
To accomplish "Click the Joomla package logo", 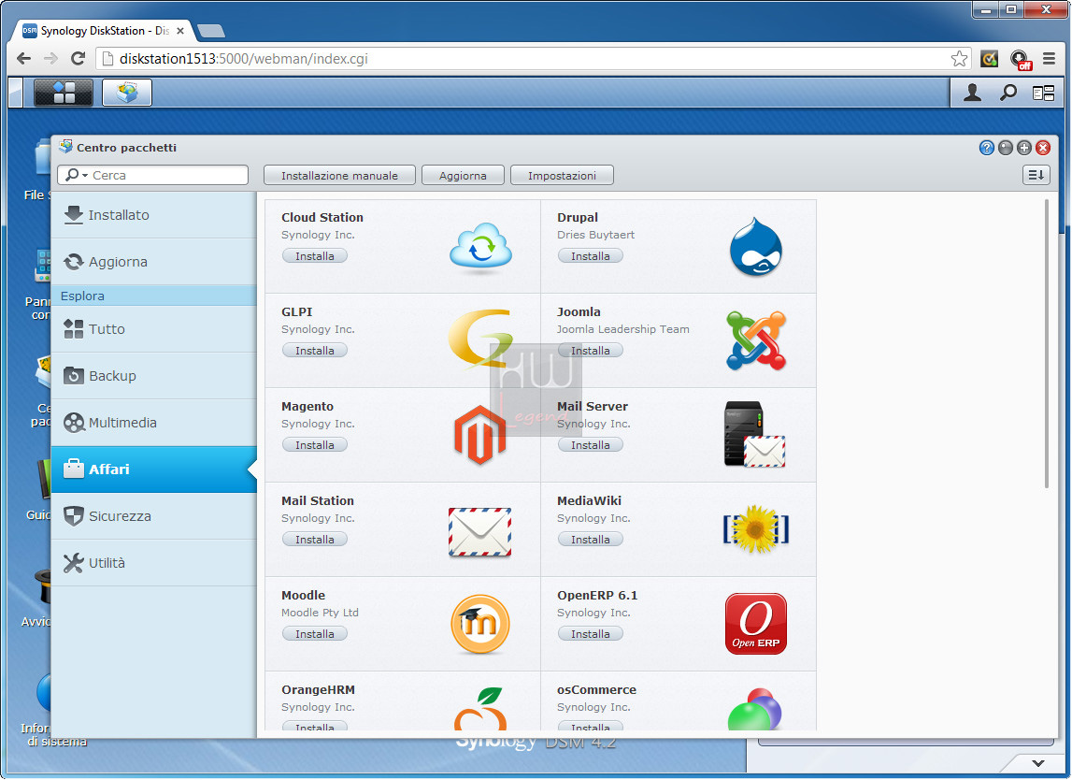I will click(756, 340).
